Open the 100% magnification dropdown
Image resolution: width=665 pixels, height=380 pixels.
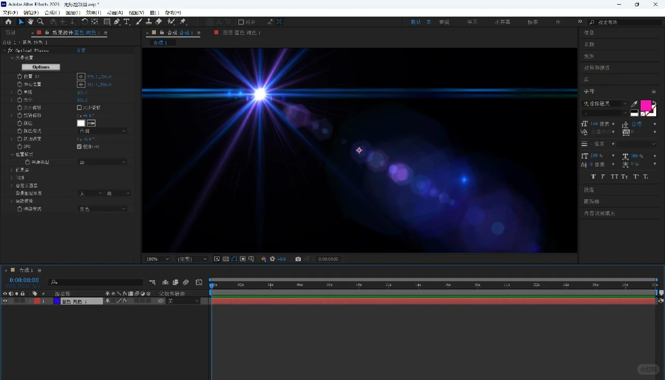click(x=157, y=259)
